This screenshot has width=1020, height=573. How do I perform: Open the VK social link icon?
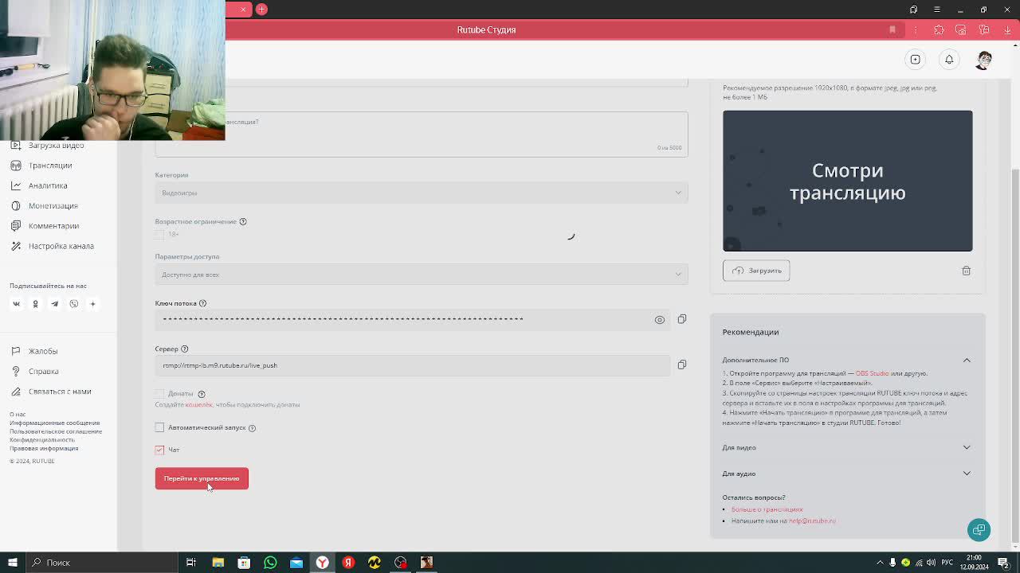click(x=16, y=303)
